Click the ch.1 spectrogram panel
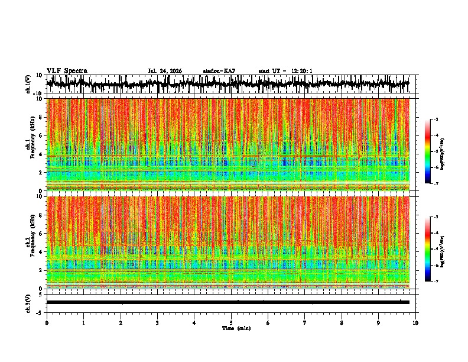This screenshot has width=468, height=362. click(227, 144)
